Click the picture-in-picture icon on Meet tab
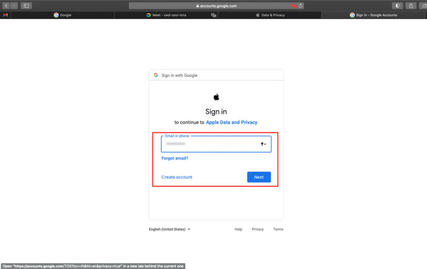Screen dimensions: 427x269 214,15
